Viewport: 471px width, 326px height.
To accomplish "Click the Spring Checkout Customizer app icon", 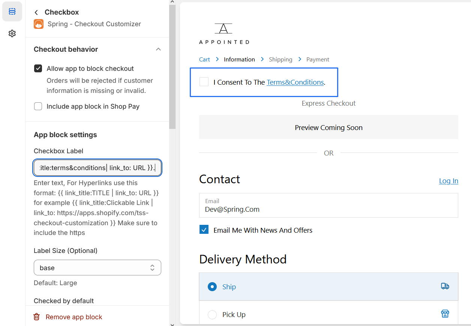I will [x=39, y=24].
